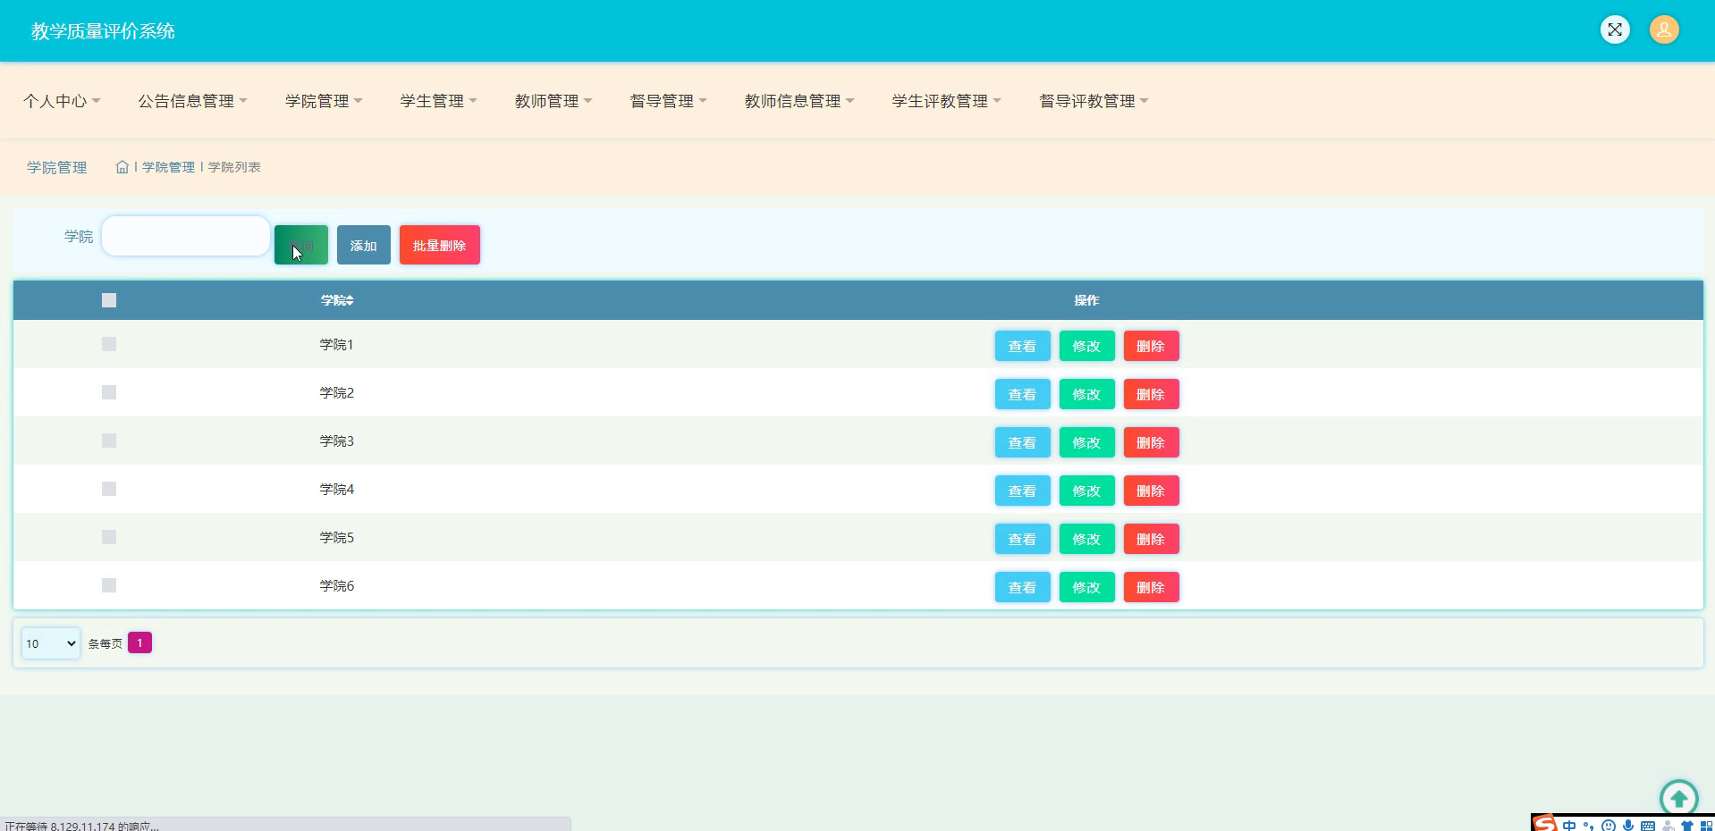Expand the 督导管理 menu

[x=668, y=101]
